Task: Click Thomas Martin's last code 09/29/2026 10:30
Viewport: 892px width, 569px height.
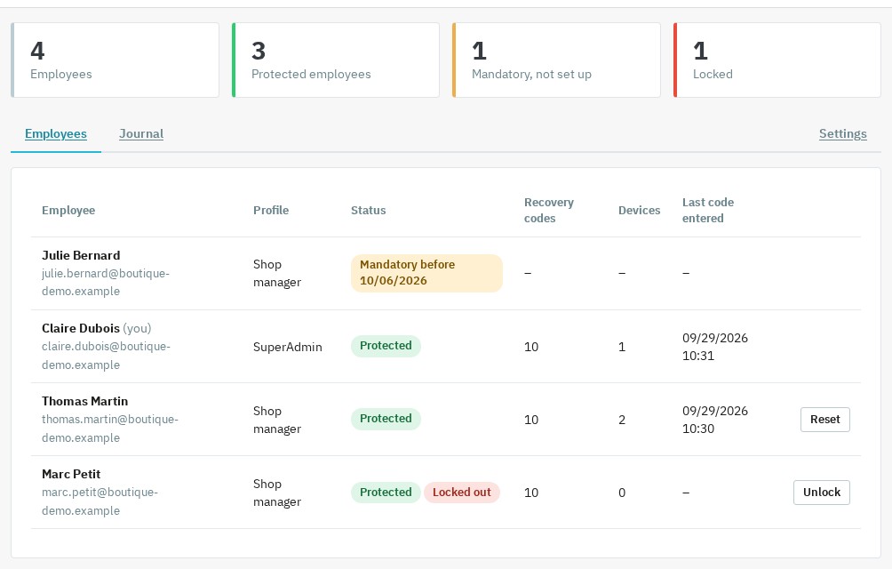Action: coord(715,420)
